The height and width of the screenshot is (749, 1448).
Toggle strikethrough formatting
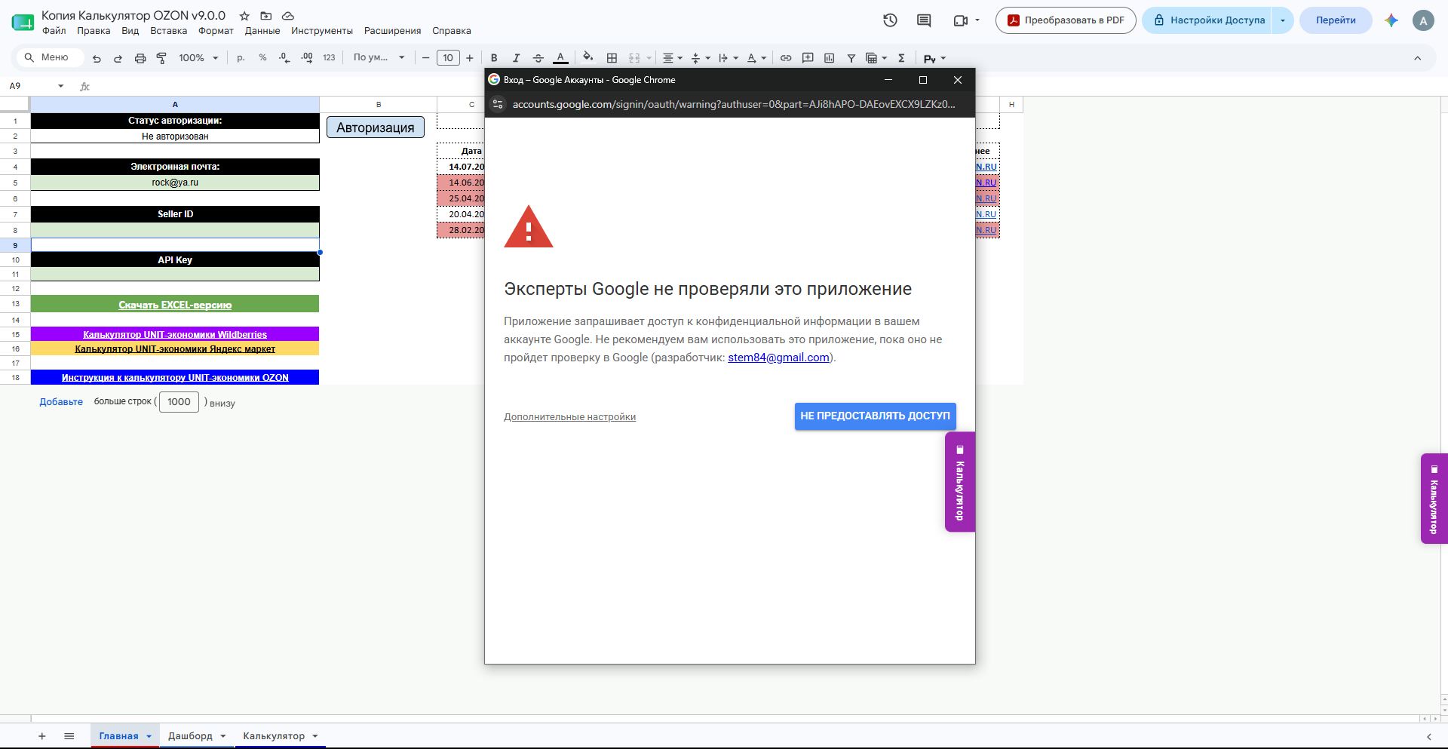[538, 58]
